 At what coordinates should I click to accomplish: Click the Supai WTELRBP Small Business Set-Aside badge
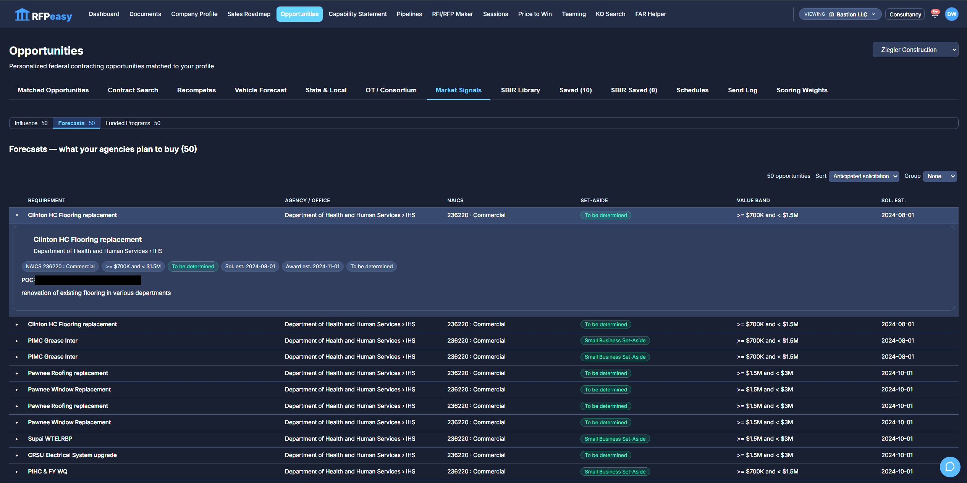(615, 439)
